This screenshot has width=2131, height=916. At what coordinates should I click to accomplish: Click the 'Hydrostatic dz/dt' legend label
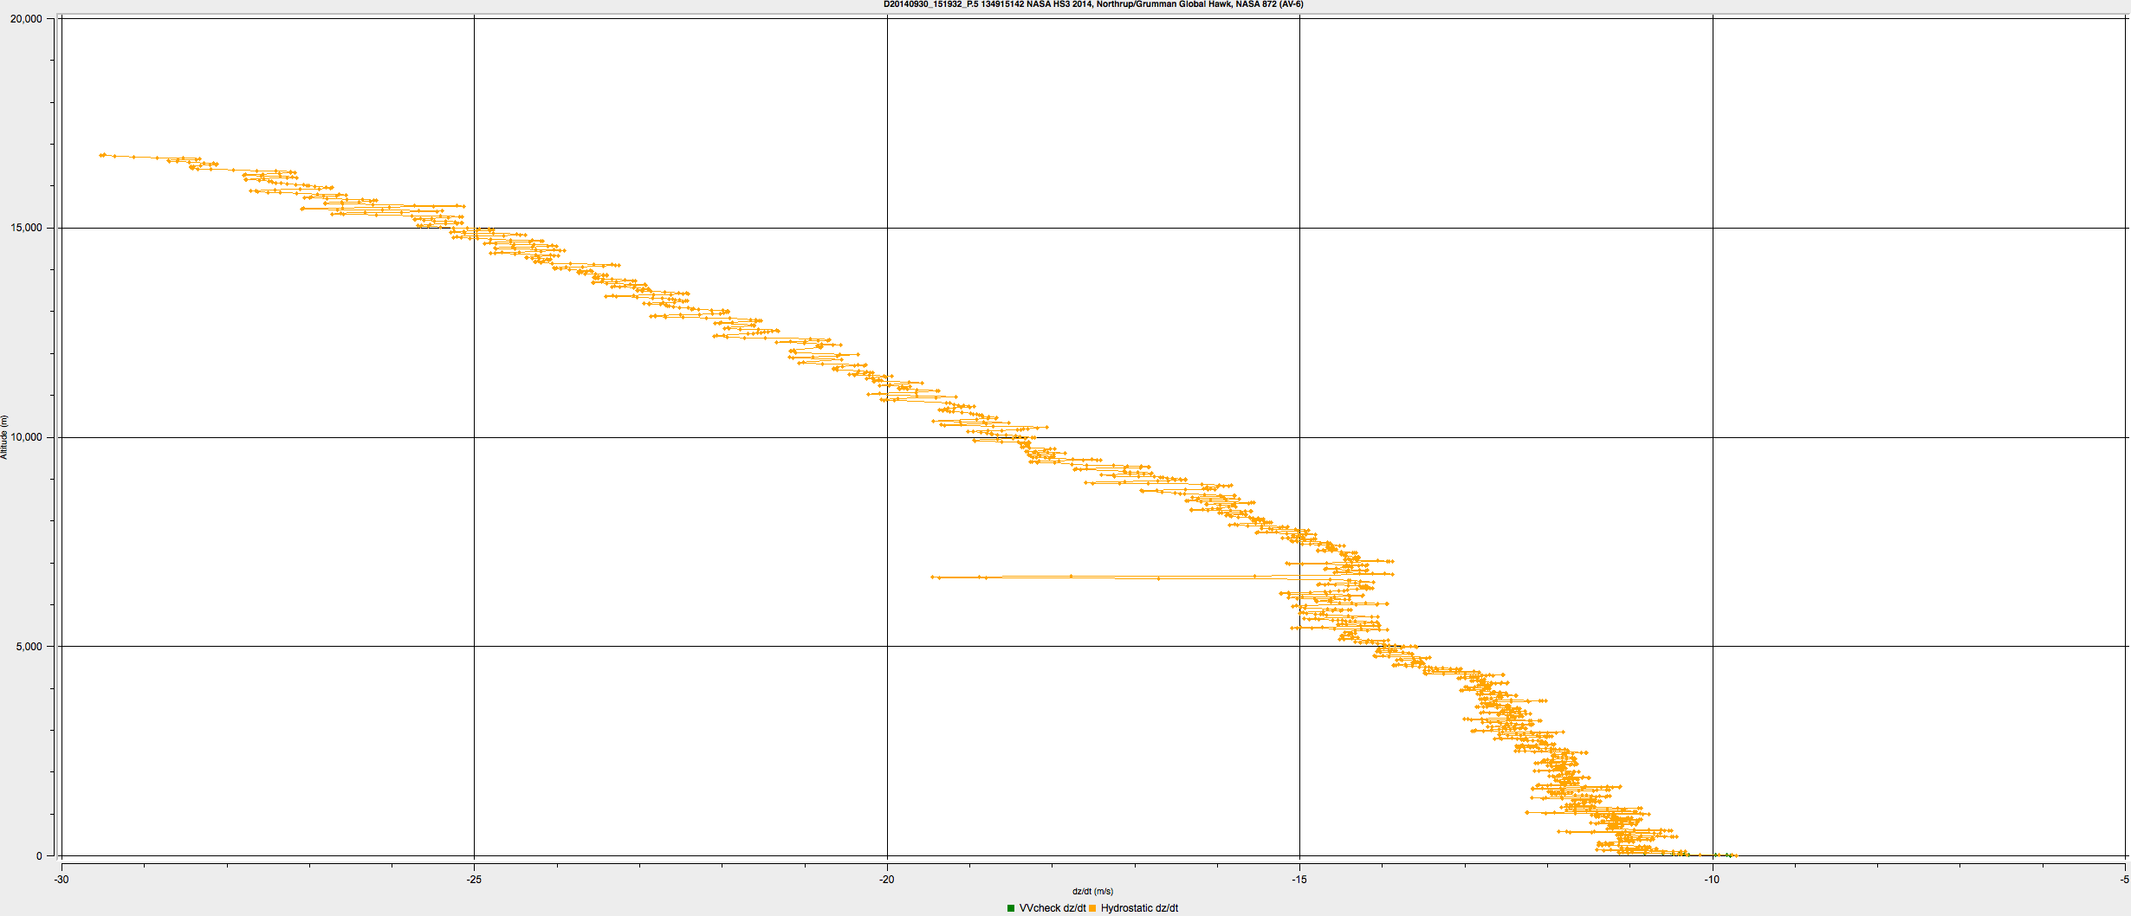1139,908
